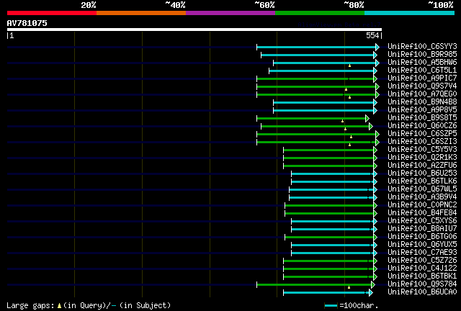Image resolution: width=461 pixels, height=311 pixels.
Task: Open the UniRef100_B9S8T5 entry
Action: click(422, 118)
